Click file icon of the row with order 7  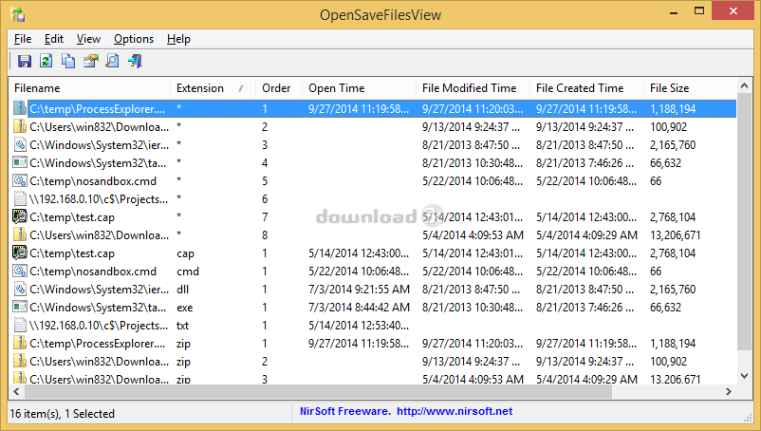19,217
